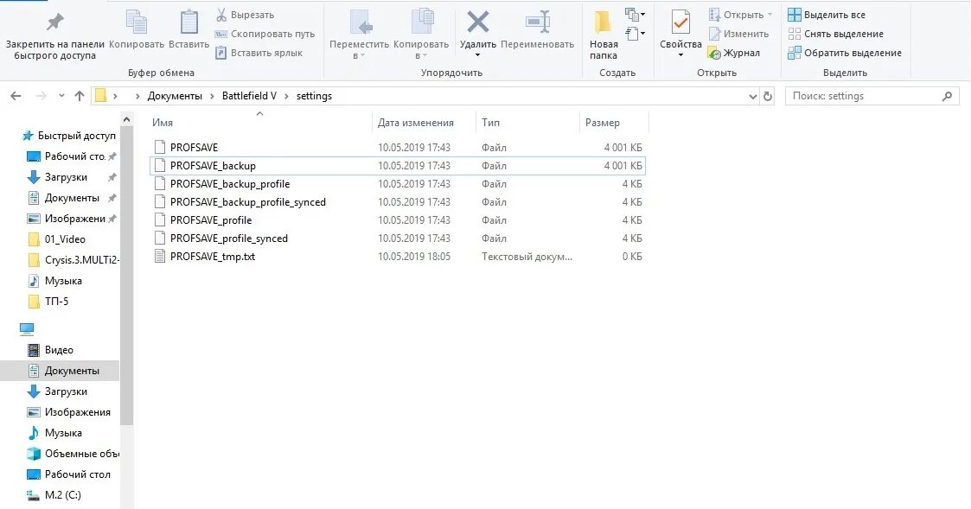
Task: Go up one folder level
Action: tap(80, 96)
